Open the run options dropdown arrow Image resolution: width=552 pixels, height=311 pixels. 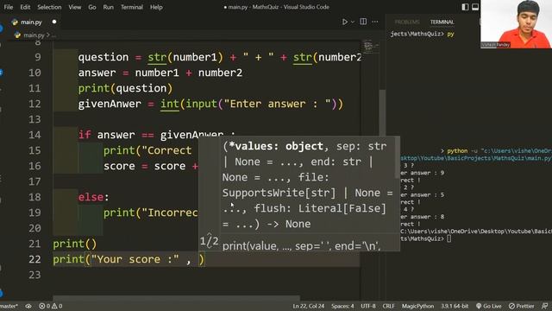coord(353,22)
